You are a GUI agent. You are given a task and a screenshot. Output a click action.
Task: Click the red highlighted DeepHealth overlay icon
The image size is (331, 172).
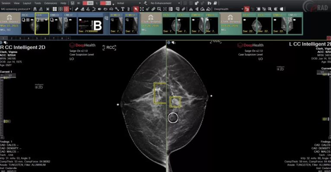tap(247, 9)
